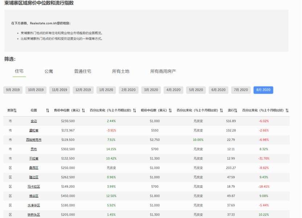Viewport: 302px width, 218px height.
Task: Switch data to 12月 2019
Action: tap(83, 90)
